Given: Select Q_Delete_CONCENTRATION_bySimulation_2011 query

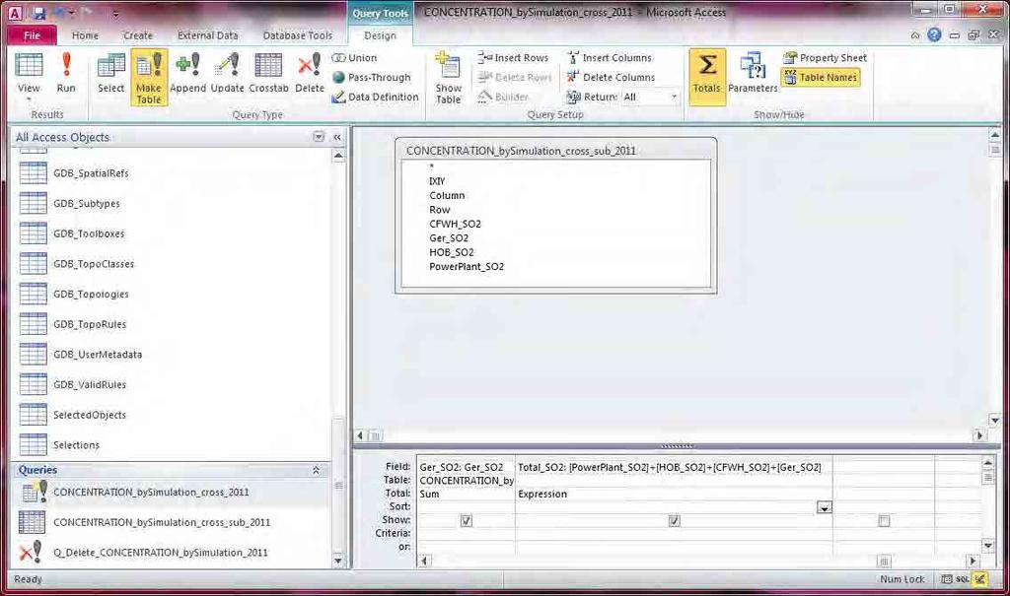Looking at the screenshot, I should pos(161,553).
